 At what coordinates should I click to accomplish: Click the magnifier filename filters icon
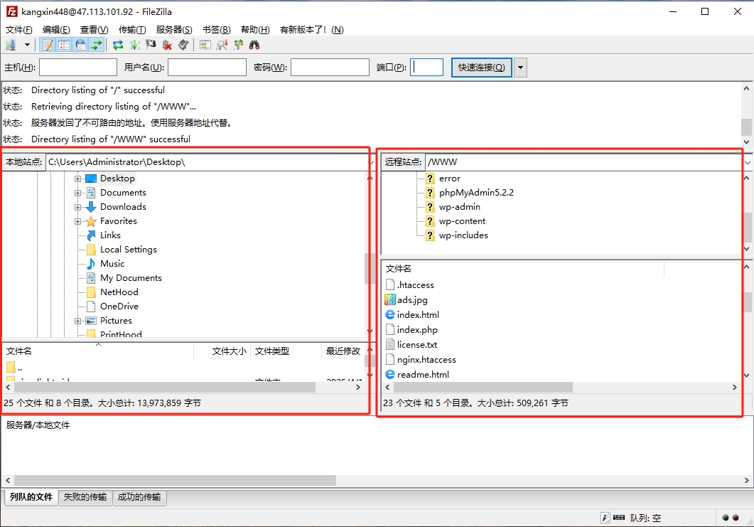tap(222, 46)
